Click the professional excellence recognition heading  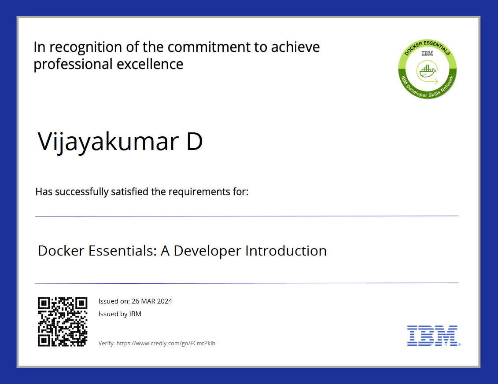point(177,55)
